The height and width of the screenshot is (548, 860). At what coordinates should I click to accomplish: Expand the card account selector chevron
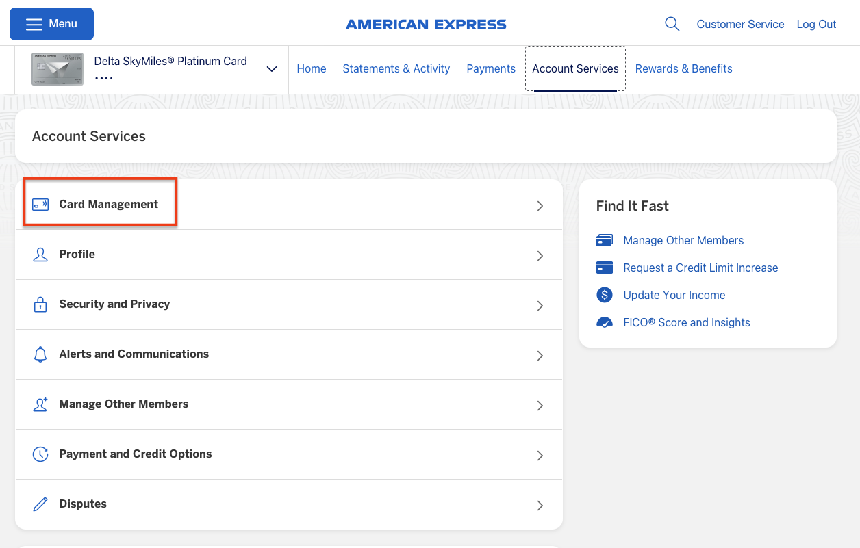(x=272, y=69)
